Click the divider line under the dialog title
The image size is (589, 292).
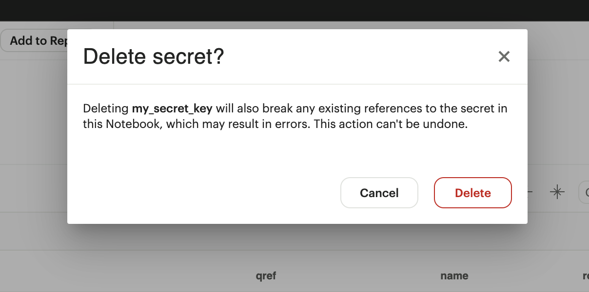(x=297, y=84)
